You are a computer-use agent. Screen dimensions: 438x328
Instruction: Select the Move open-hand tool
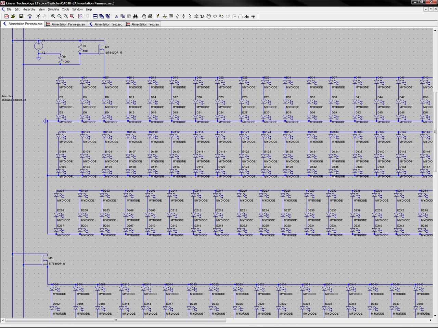(209, 16)
